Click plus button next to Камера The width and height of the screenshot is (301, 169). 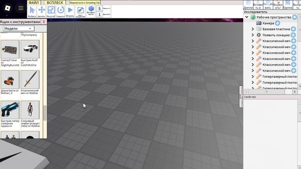[277, 23]
